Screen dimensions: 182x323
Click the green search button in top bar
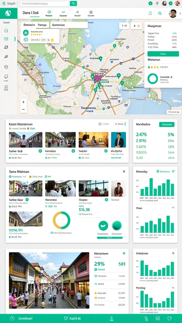point(73,3)
